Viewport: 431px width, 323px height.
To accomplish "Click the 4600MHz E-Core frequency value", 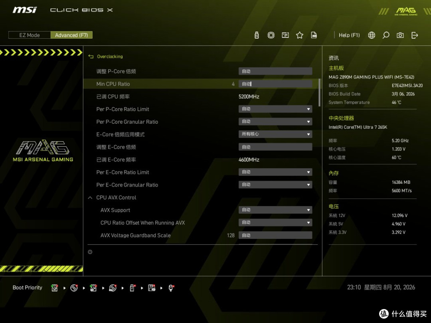I will 249,160.
